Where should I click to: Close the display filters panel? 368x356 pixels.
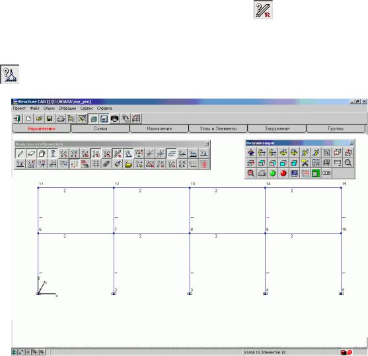tap(207, 144)
